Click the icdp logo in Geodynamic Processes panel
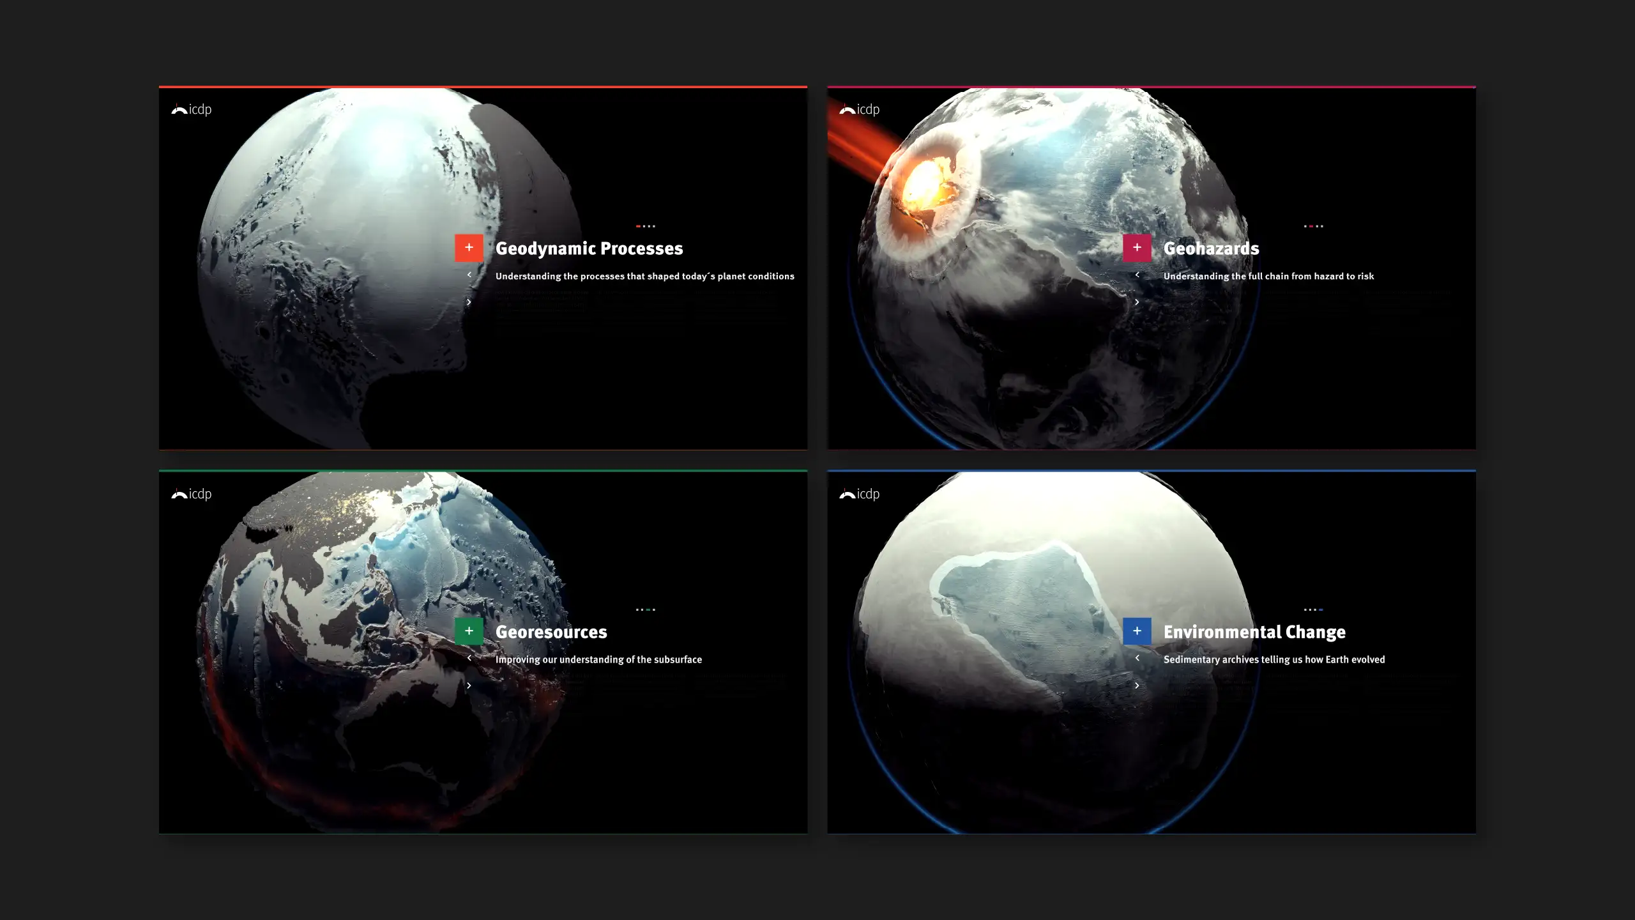Screen dimensions: 1635x920 coord(192,109)
